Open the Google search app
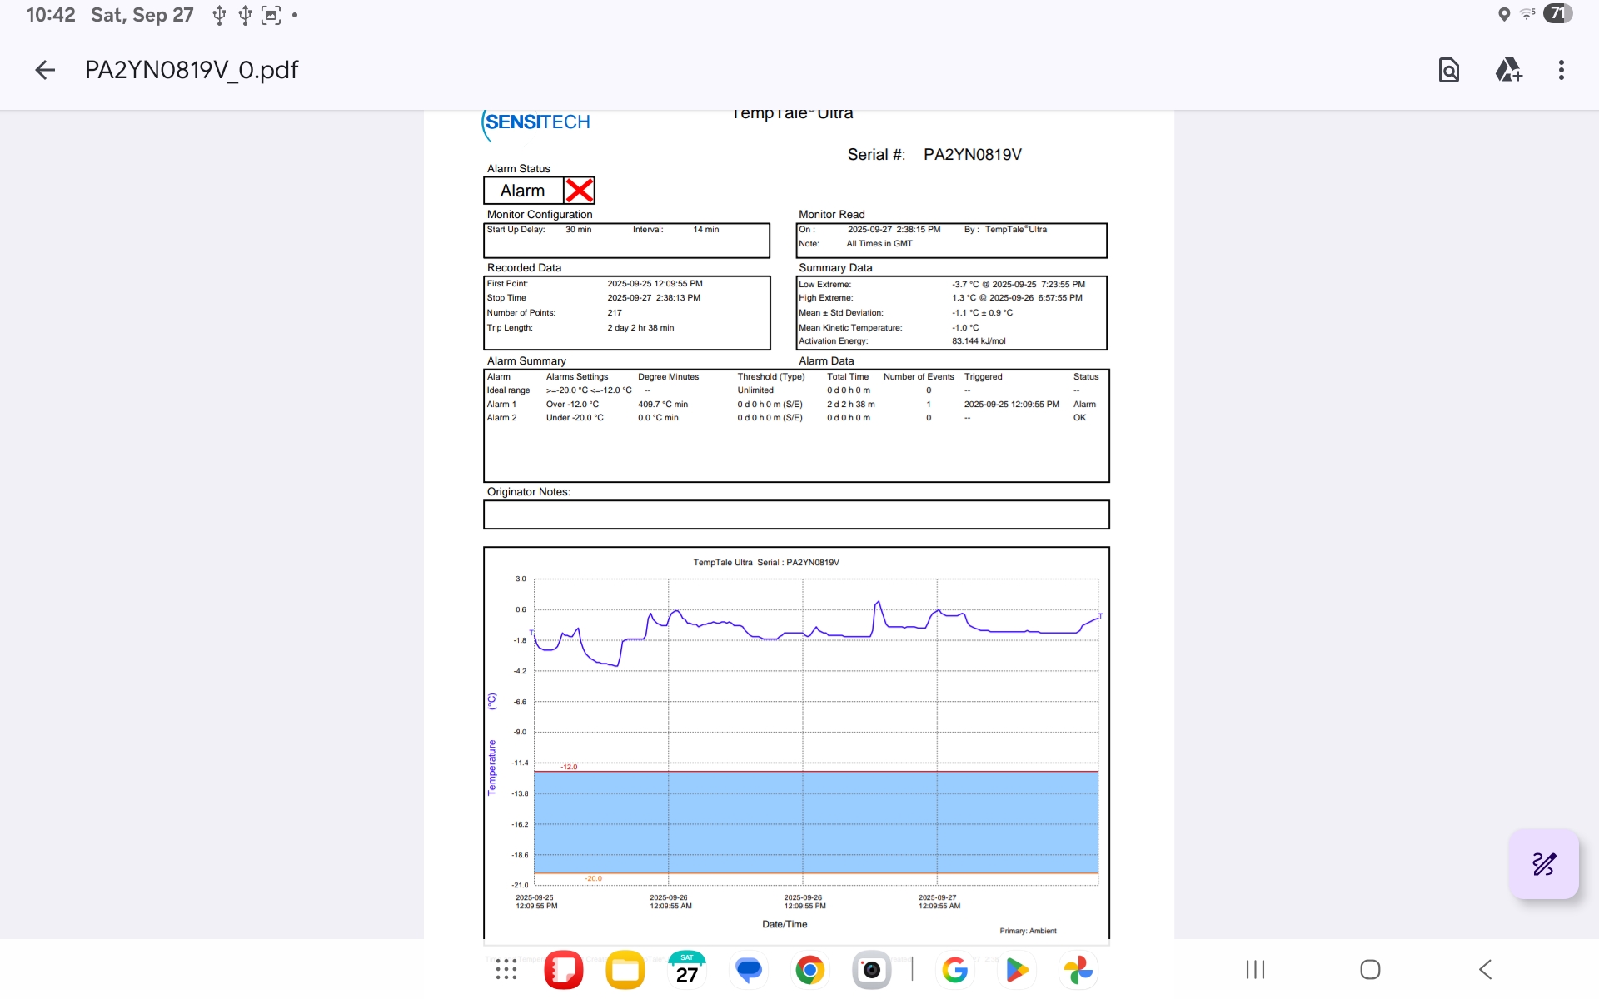This screenshot has height=999, width=1599. (x=955, y=970)
